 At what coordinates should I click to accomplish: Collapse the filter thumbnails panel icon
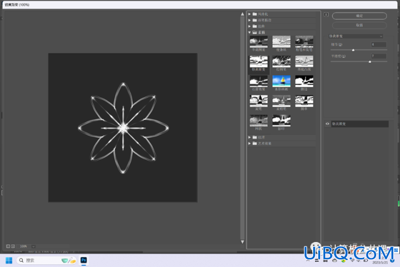326,15
